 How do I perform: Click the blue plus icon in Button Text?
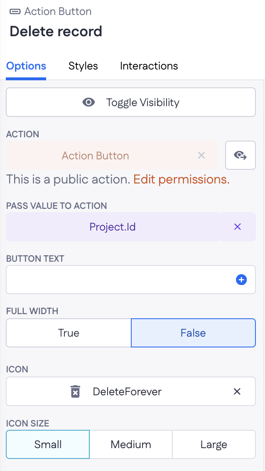[x=241, y=280]
